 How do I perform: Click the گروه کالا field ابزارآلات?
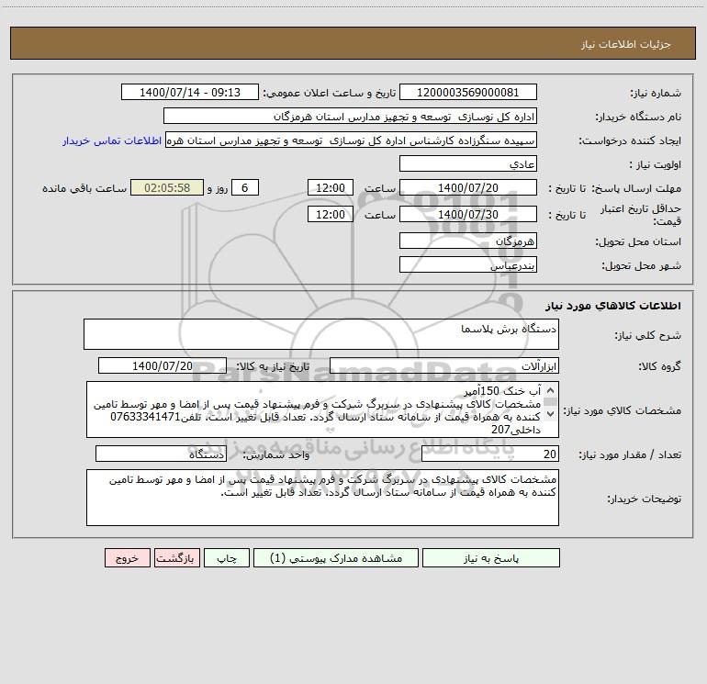pyautogui.click(x=444, y=365)
